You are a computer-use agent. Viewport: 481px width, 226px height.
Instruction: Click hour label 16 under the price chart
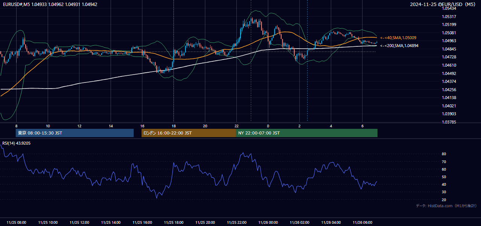click(142, 126)
